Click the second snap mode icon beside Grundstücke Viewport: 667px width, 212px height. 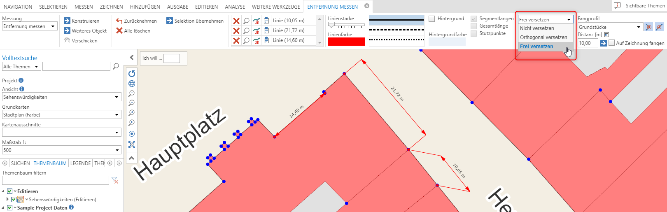659,27
